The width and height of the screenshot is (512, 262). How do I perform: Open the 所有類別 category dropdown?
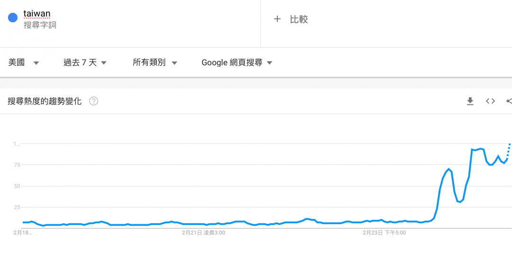155,62
